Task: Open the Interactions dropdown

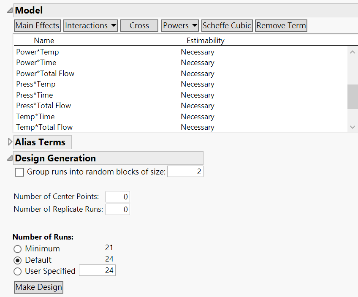Action: click(x=91, y=26)
